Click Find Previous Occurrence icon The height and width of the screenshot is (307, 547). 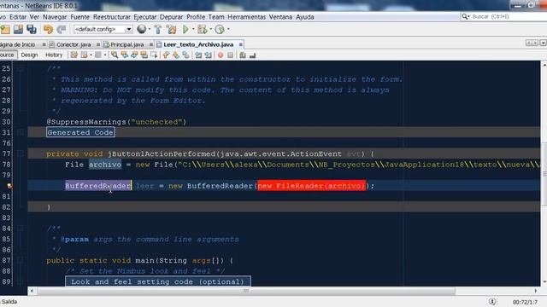coord(125,55)
